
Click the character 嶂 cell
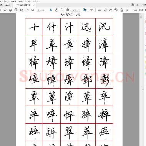[34, 80]
